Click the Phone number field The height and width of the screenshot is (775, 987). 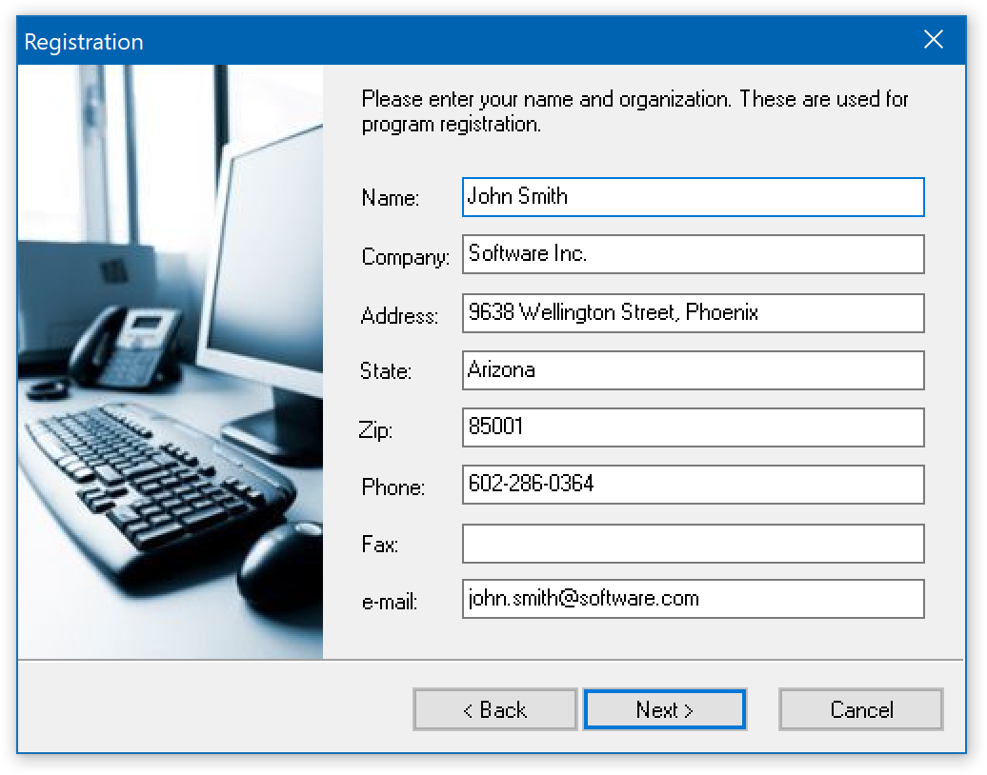pyautogui.click(x=693, y=485)
